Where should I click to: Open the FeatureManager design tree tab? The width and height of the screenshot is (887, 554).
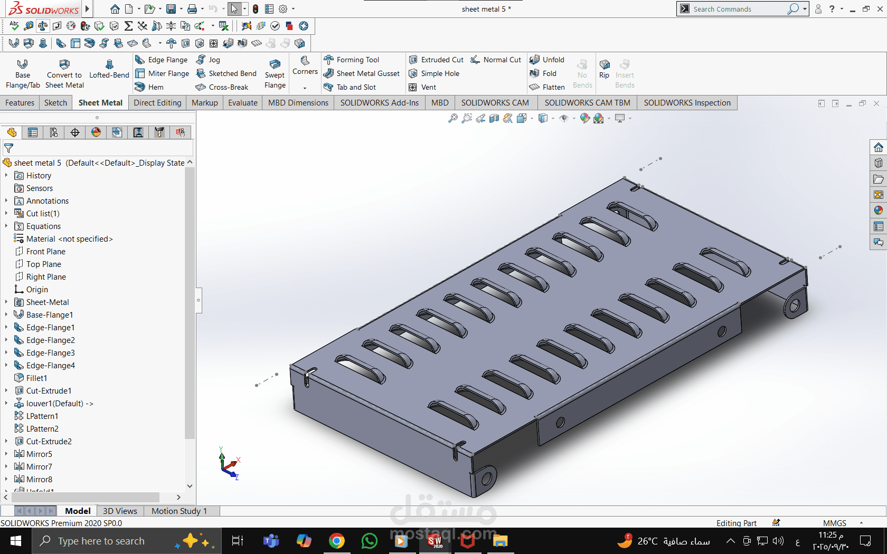12,132
